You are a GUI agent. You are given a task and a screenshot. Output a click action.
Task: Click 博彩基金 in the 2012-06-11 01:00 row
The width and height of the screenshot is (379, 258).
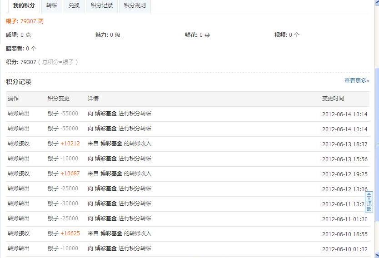point(106,218)
